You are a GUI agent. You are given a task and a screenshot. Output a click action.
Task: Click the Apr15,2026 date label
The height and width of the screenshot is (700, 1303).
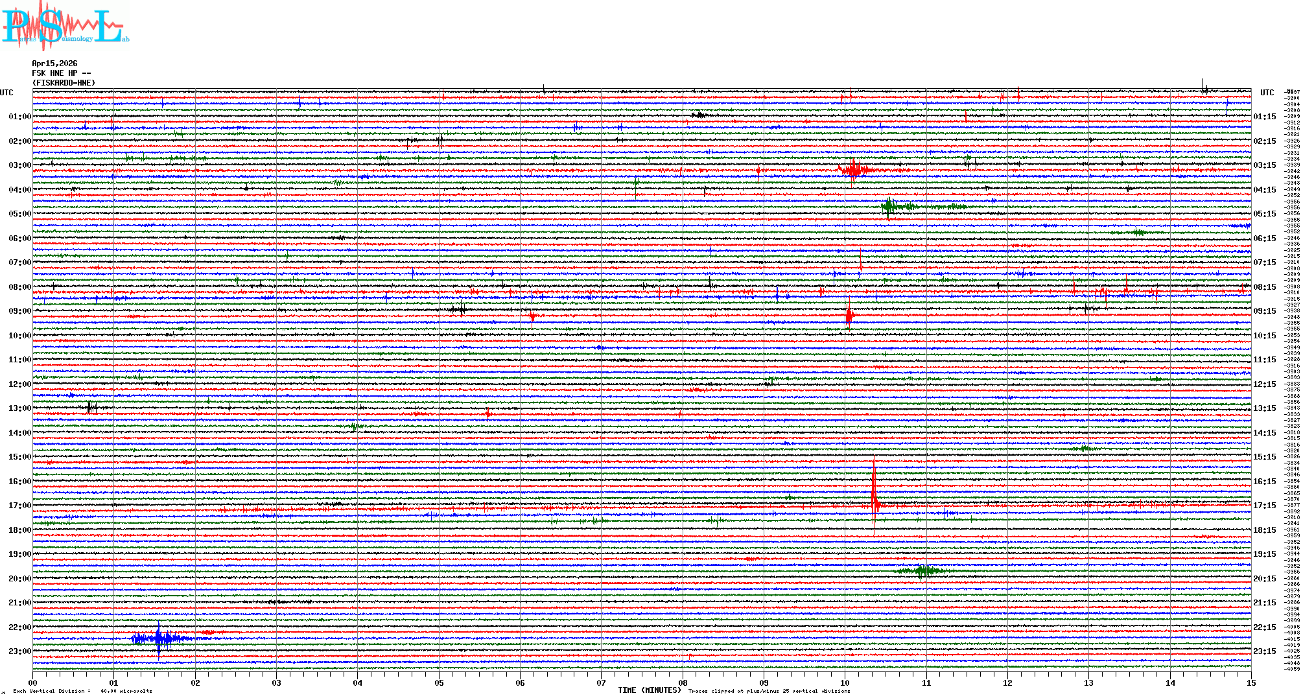point(54,64)
